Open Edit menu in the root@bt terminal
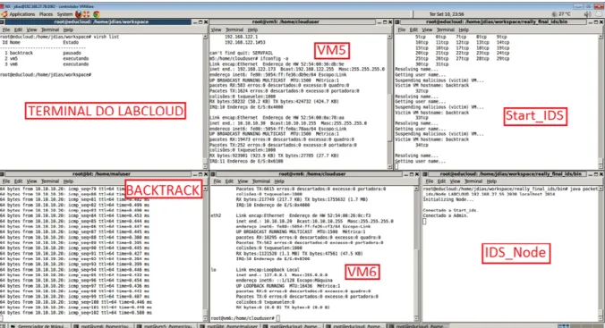The image size is (605, 328). click(18, 181)
